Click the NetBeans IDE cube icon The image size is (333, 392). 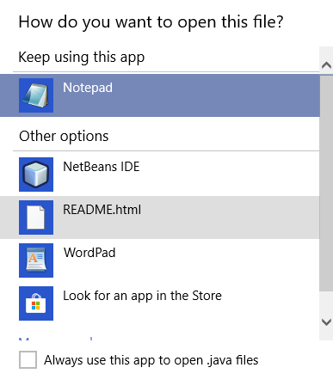(36, 175)
